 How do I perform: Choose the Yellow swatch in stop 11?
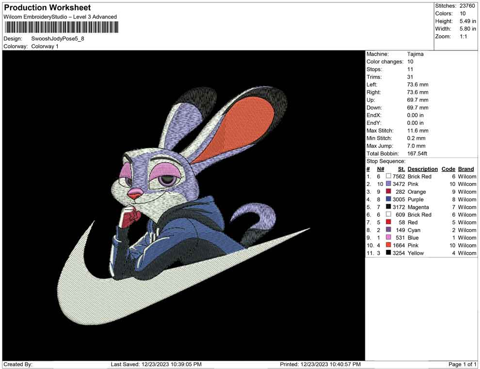[x=388, y=253]
